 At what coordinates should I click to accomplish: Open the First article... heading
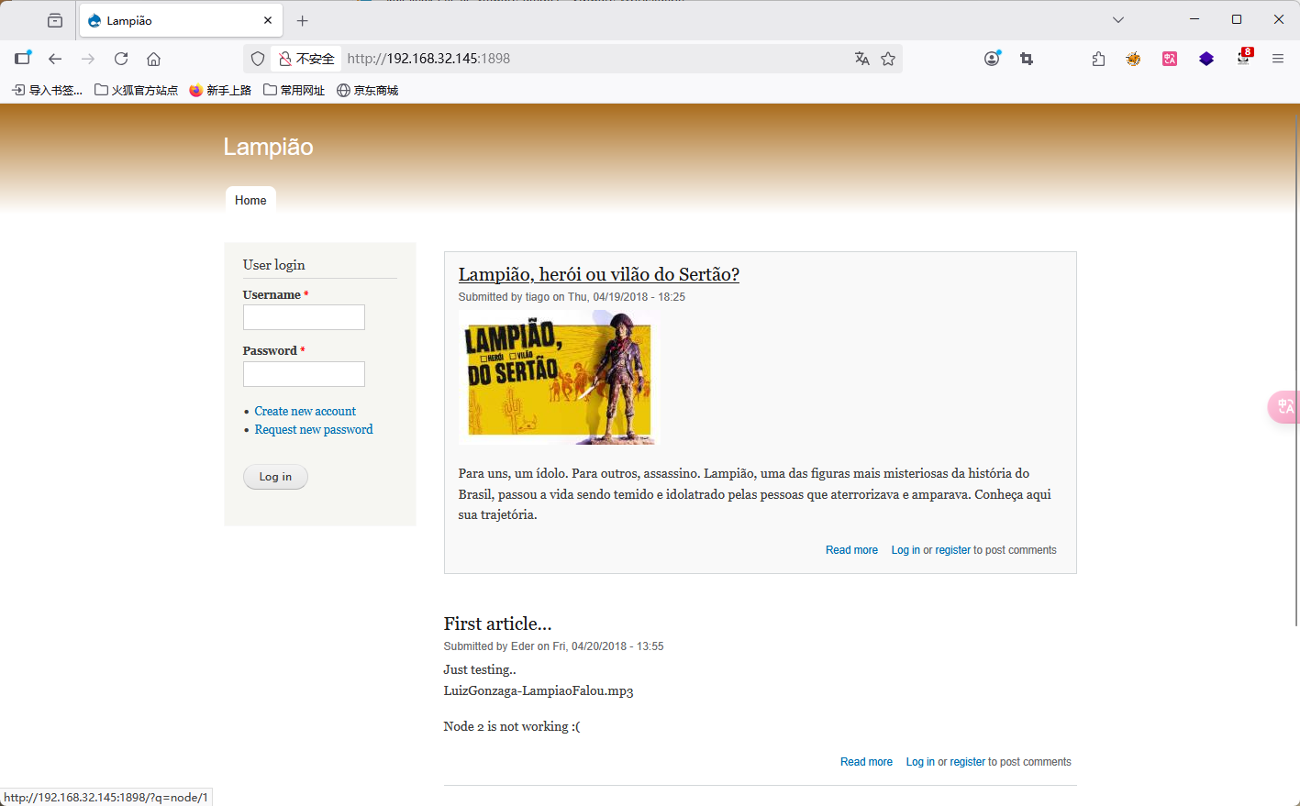click(497, 624)
